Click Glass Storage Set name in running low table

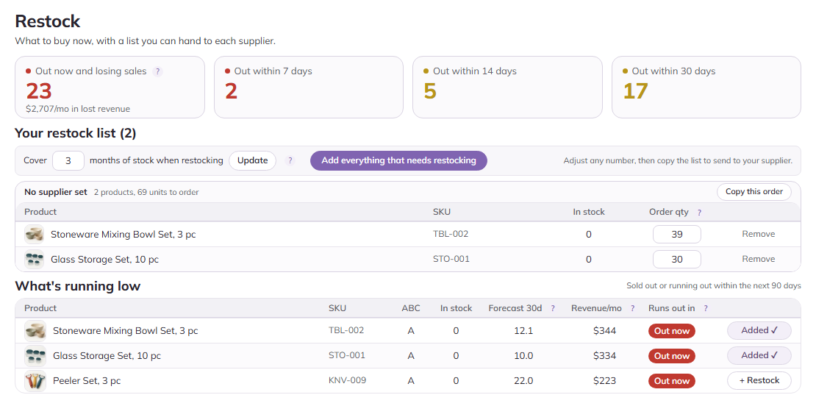[x=107, y=356]
